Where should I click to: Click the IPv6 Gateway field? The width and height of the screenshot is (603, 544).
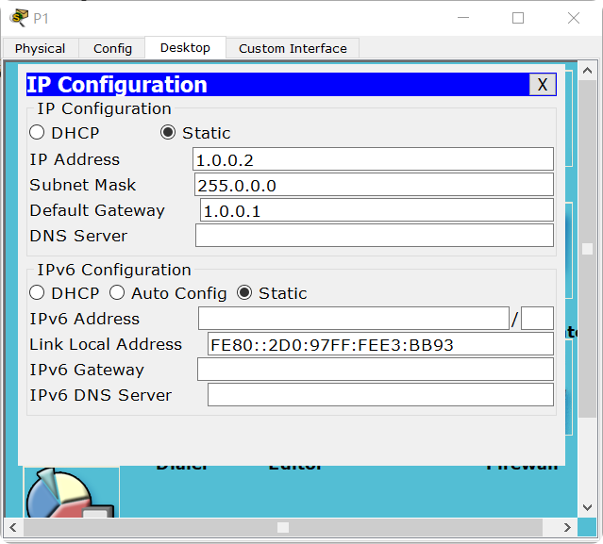(376, 370)
